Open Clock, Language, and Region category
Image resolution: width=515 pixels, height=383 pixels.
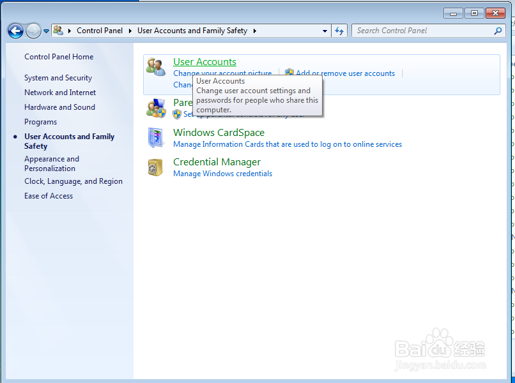click(73, 181)
